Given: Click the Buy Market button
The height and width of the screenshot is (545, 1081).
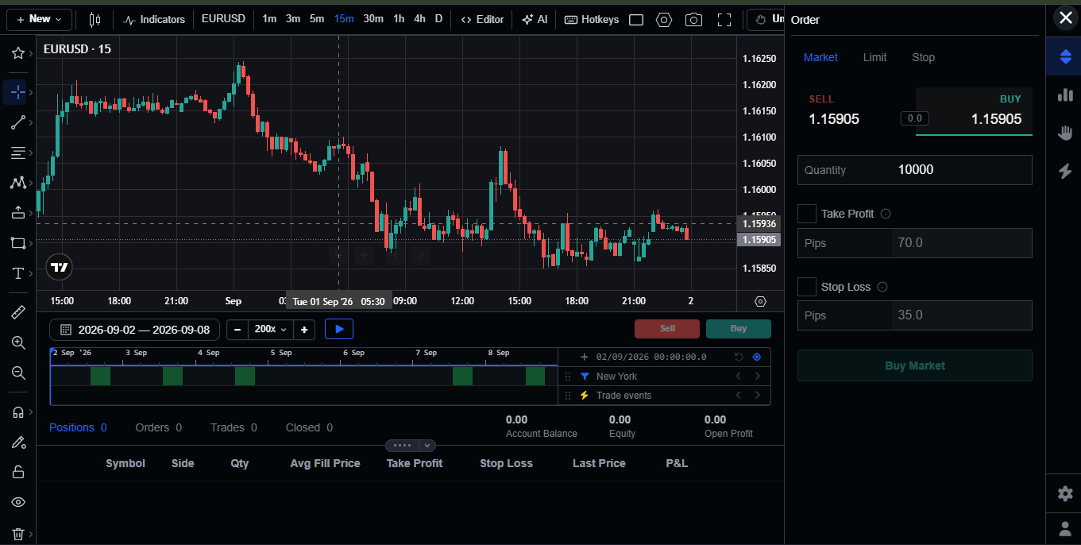Looking at the screenshot, I should (915, 365).
